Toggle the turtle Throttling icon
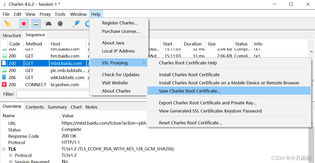The image size is (315, 163). coord(48,24)
